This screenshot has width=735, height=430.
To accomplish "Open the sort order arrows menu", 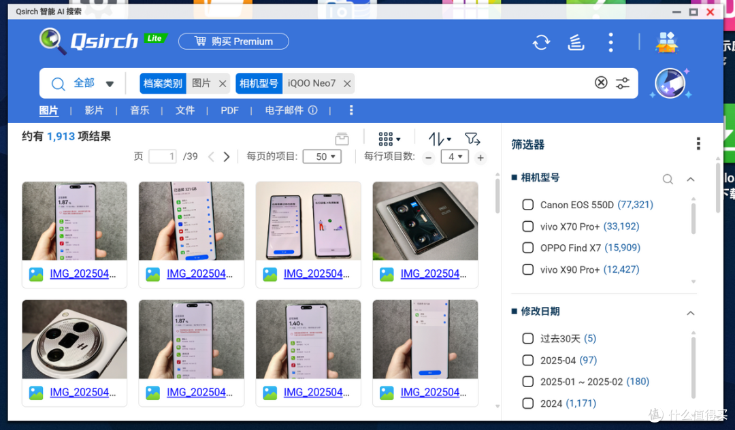I will (x=440, y=139).
